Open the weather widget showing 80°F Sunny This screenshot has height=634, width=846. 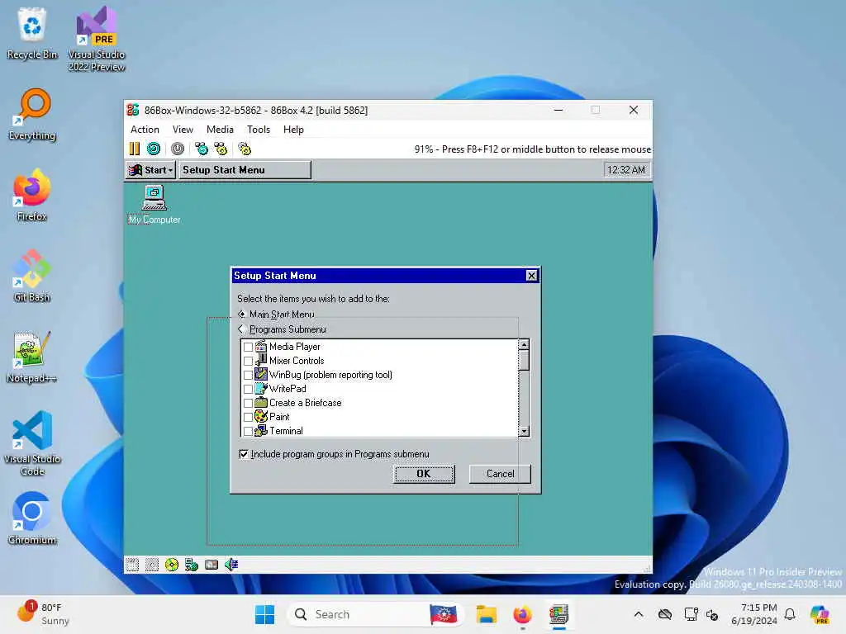point(44,614)
